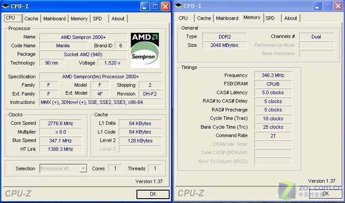
Task: Close the right CPU-Z window
Action: pyautogui.click(x=338, y=6)
